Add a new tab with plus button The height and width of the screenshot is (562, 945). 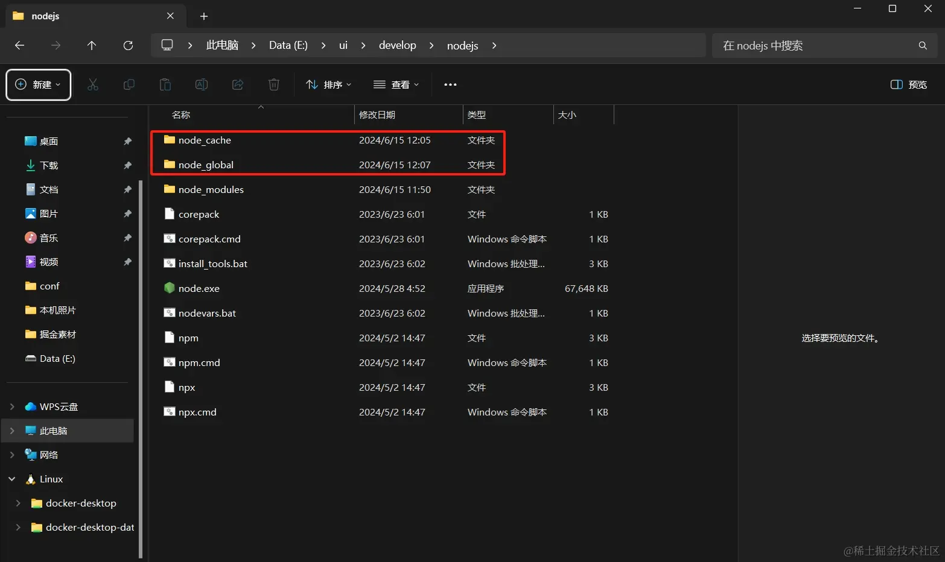204,16
